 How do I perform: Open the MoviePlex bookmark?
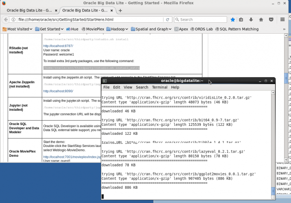coord(93,29)
